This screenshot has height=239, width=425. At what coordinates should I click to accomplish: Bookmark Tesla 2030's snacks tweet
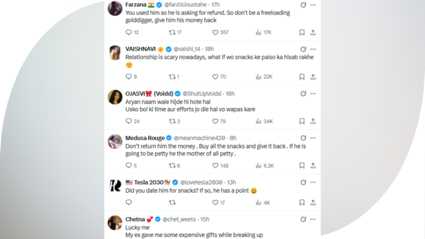pos(302,202)
